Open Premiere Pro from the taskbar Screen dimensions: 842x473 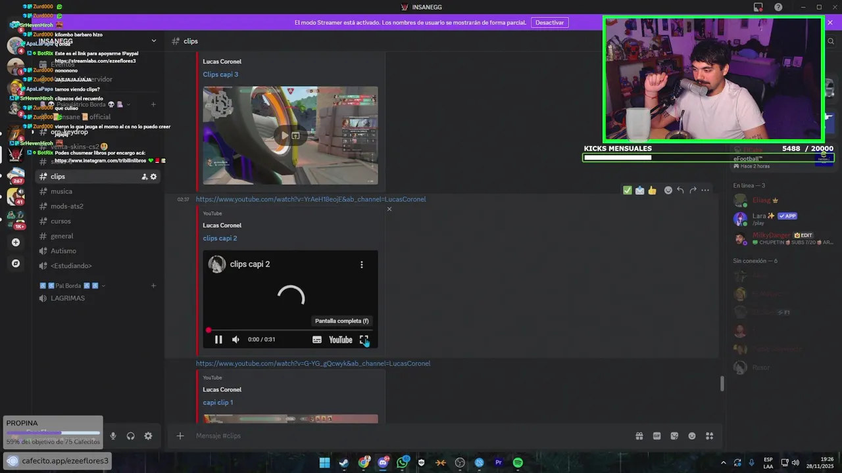point(499,462)
